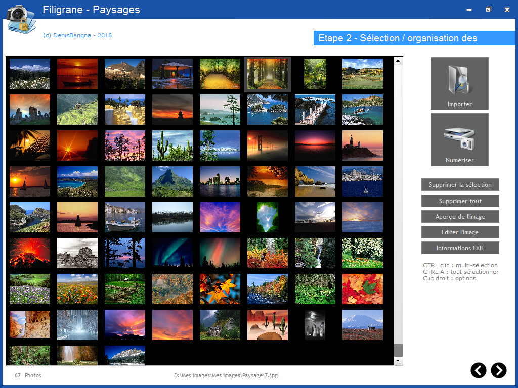Image resolution: width=518 pixels, height=388 pixels.
Task: Select the wooden pier over blue water
Action: coord(315,110)
